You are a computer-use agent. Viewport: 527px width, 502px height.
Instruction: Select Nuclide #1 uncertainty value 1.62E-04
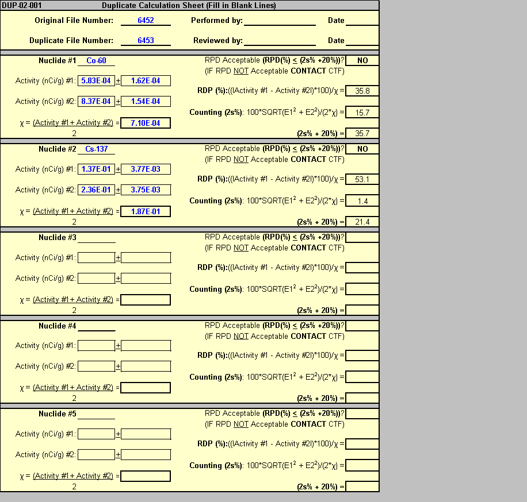click(146, 81)
